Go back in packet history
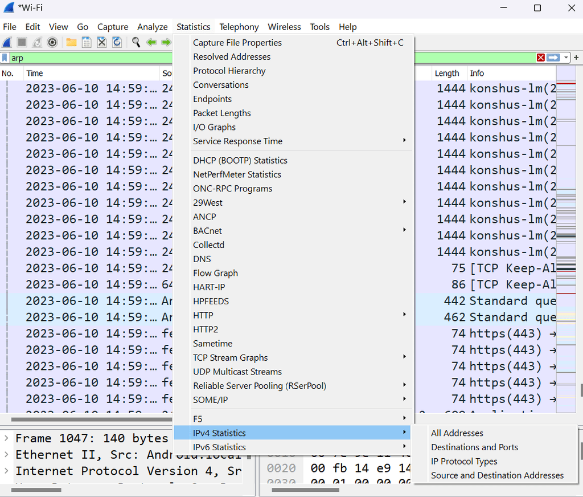Image resolution: width=583 pixels, height=497 pixels. click(x=151, y=42)
